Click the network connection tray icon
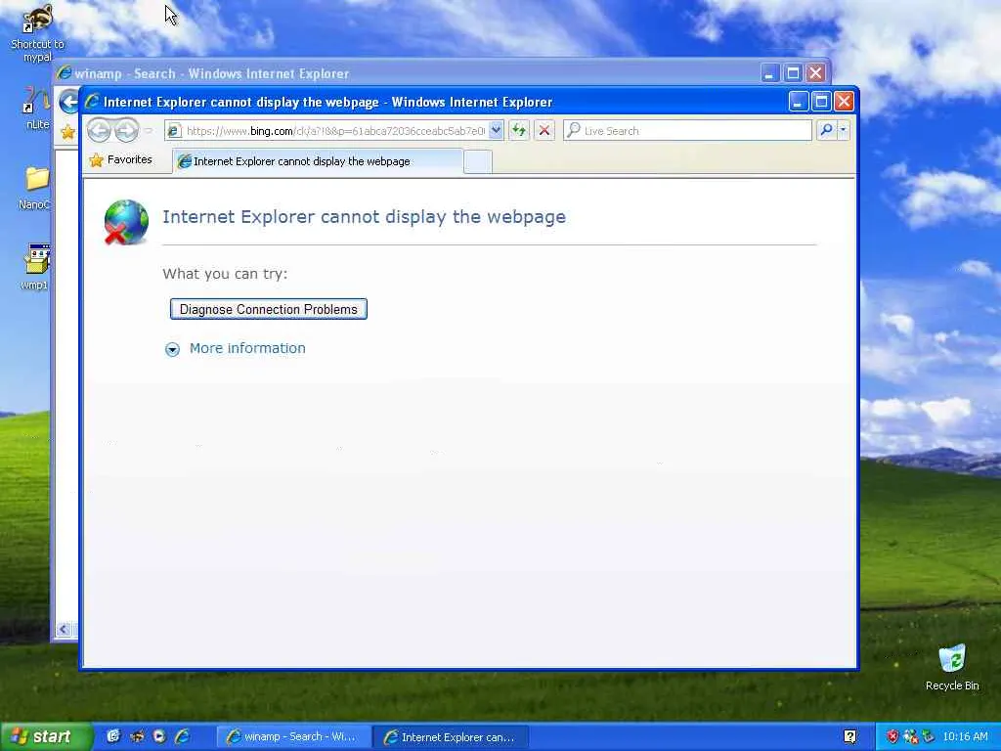 [x=910, y=736]
